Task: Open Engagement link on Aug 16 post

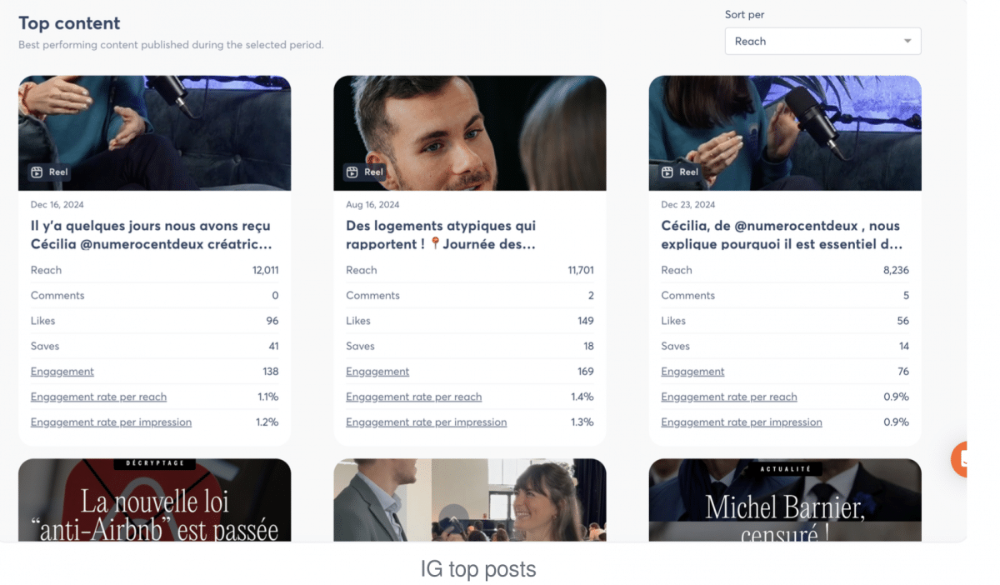Action: (377, 372)
